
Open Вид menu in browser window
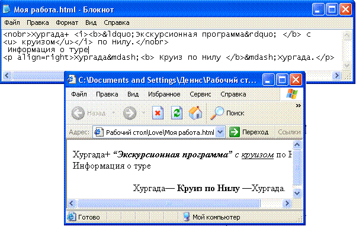133,94
